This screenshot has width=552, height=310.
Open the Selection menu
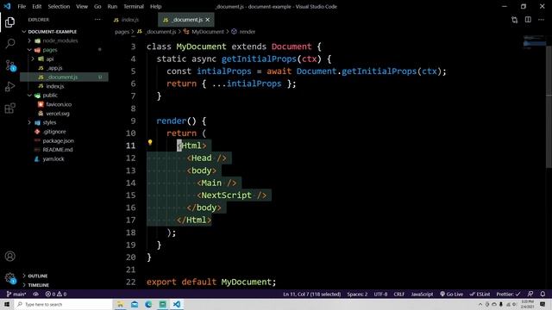59,6
